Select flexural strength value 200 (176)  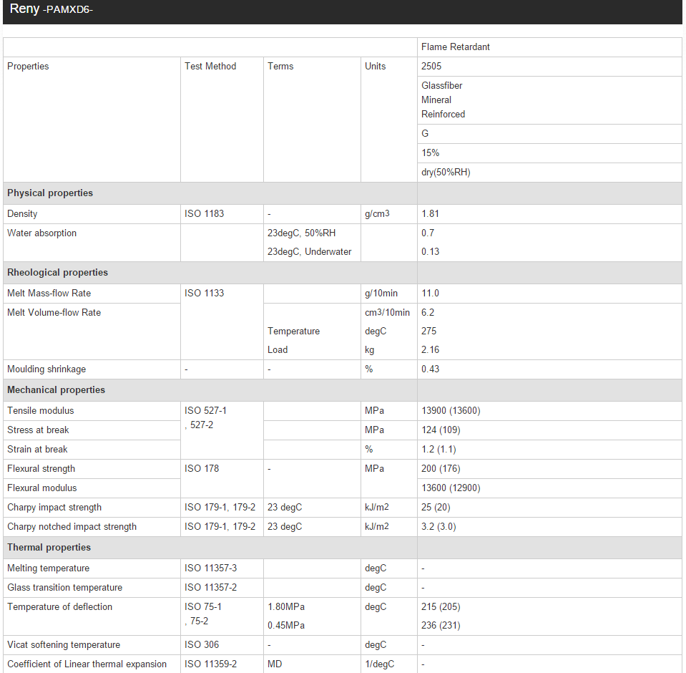[441, 468]
